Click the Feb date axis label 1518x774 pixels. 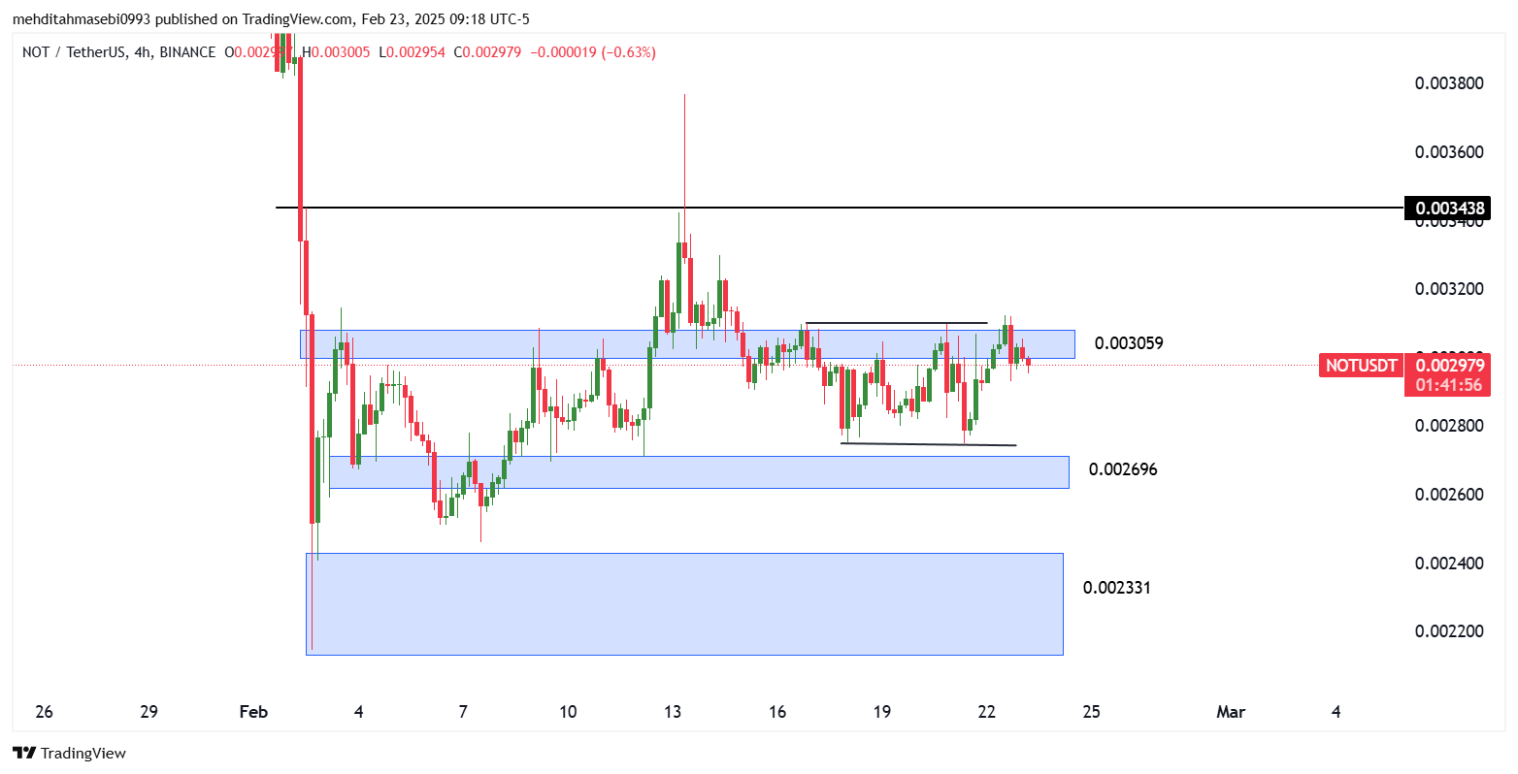point(253,712)
